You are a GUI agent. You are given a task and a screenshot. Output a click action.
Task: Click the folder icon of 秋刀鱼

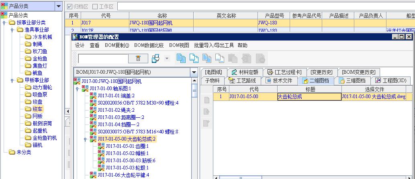(x=28, y=51)
